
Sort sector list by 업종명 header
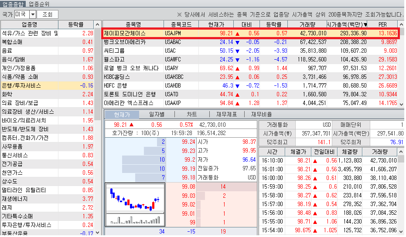30,24
